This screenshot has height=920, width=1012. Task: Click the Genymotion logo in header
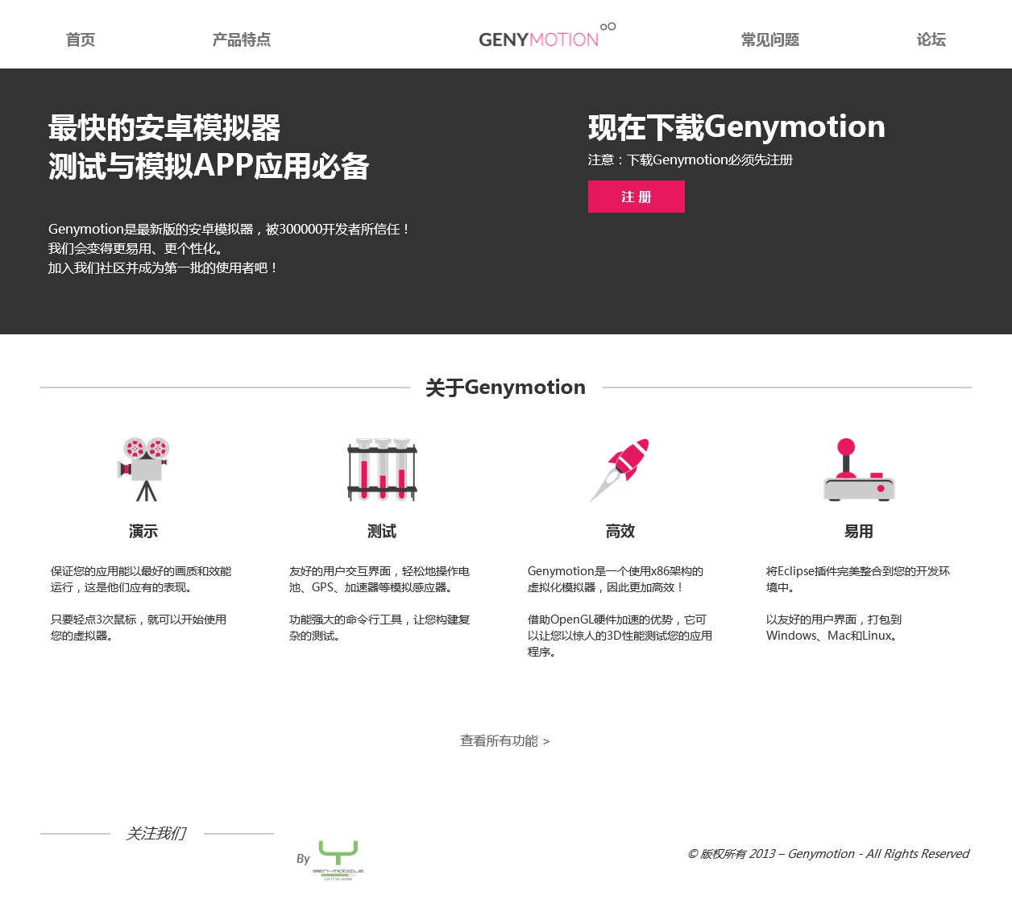coord(547,36)
